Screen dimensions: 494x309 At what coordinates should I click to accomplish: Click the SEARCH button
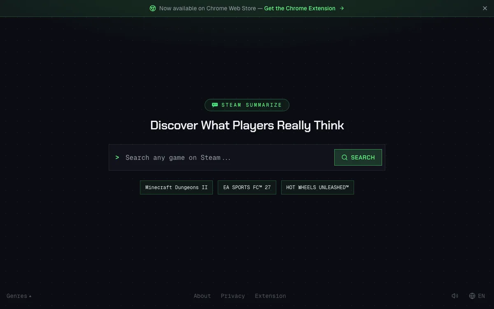[x=358, y=157]
